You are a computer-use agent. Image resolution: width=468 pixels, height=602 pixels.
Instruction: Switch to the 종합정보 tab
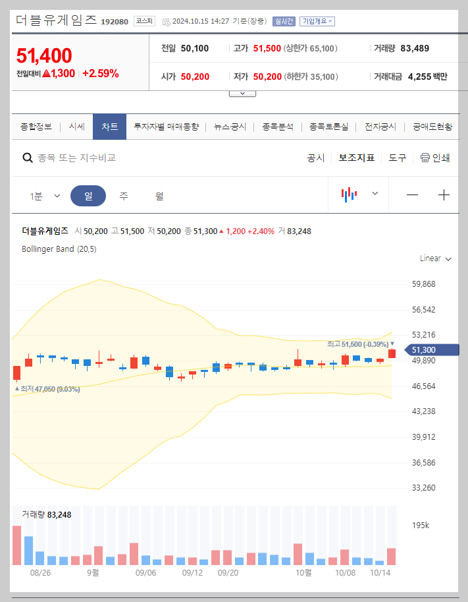38,125
